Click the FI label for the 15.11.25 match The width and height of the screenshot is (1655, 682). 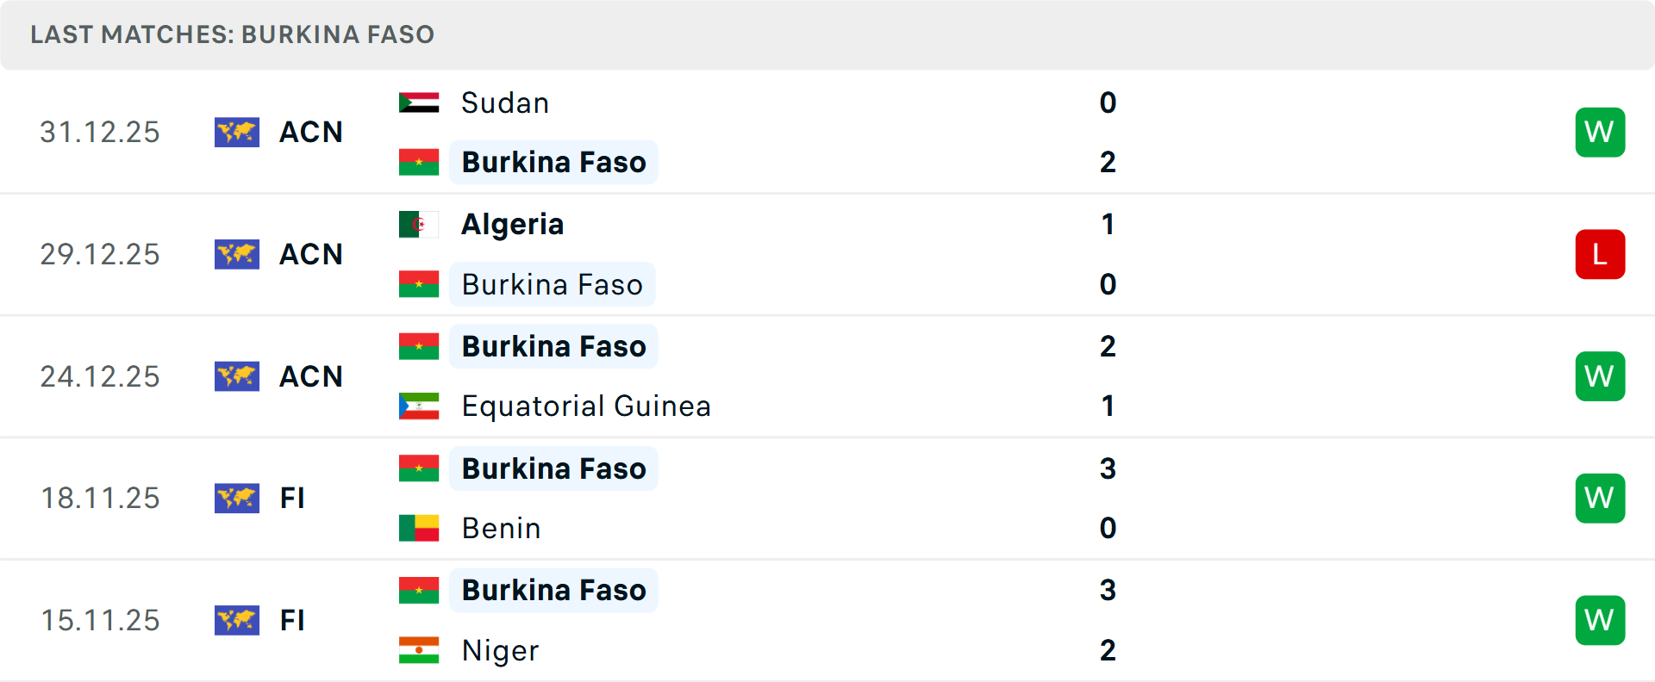pos(292,620)
